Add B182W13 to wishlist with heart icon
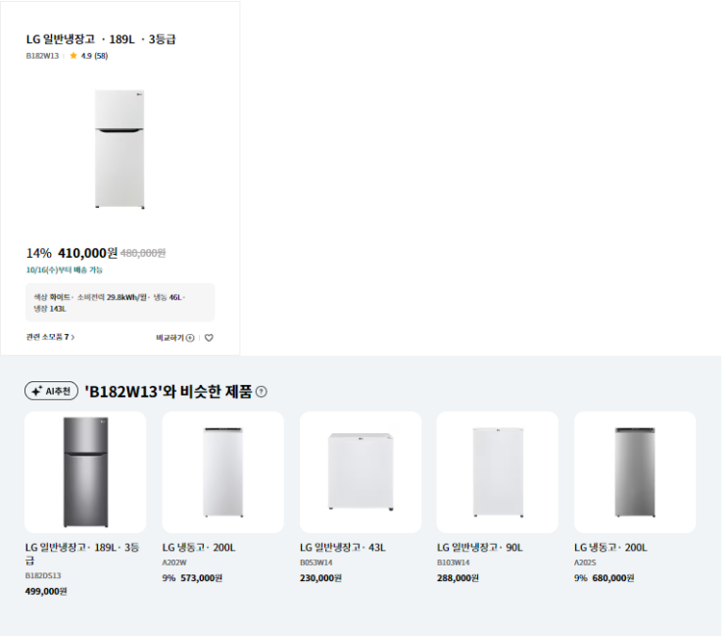728x636 pixels. (209, 338)
